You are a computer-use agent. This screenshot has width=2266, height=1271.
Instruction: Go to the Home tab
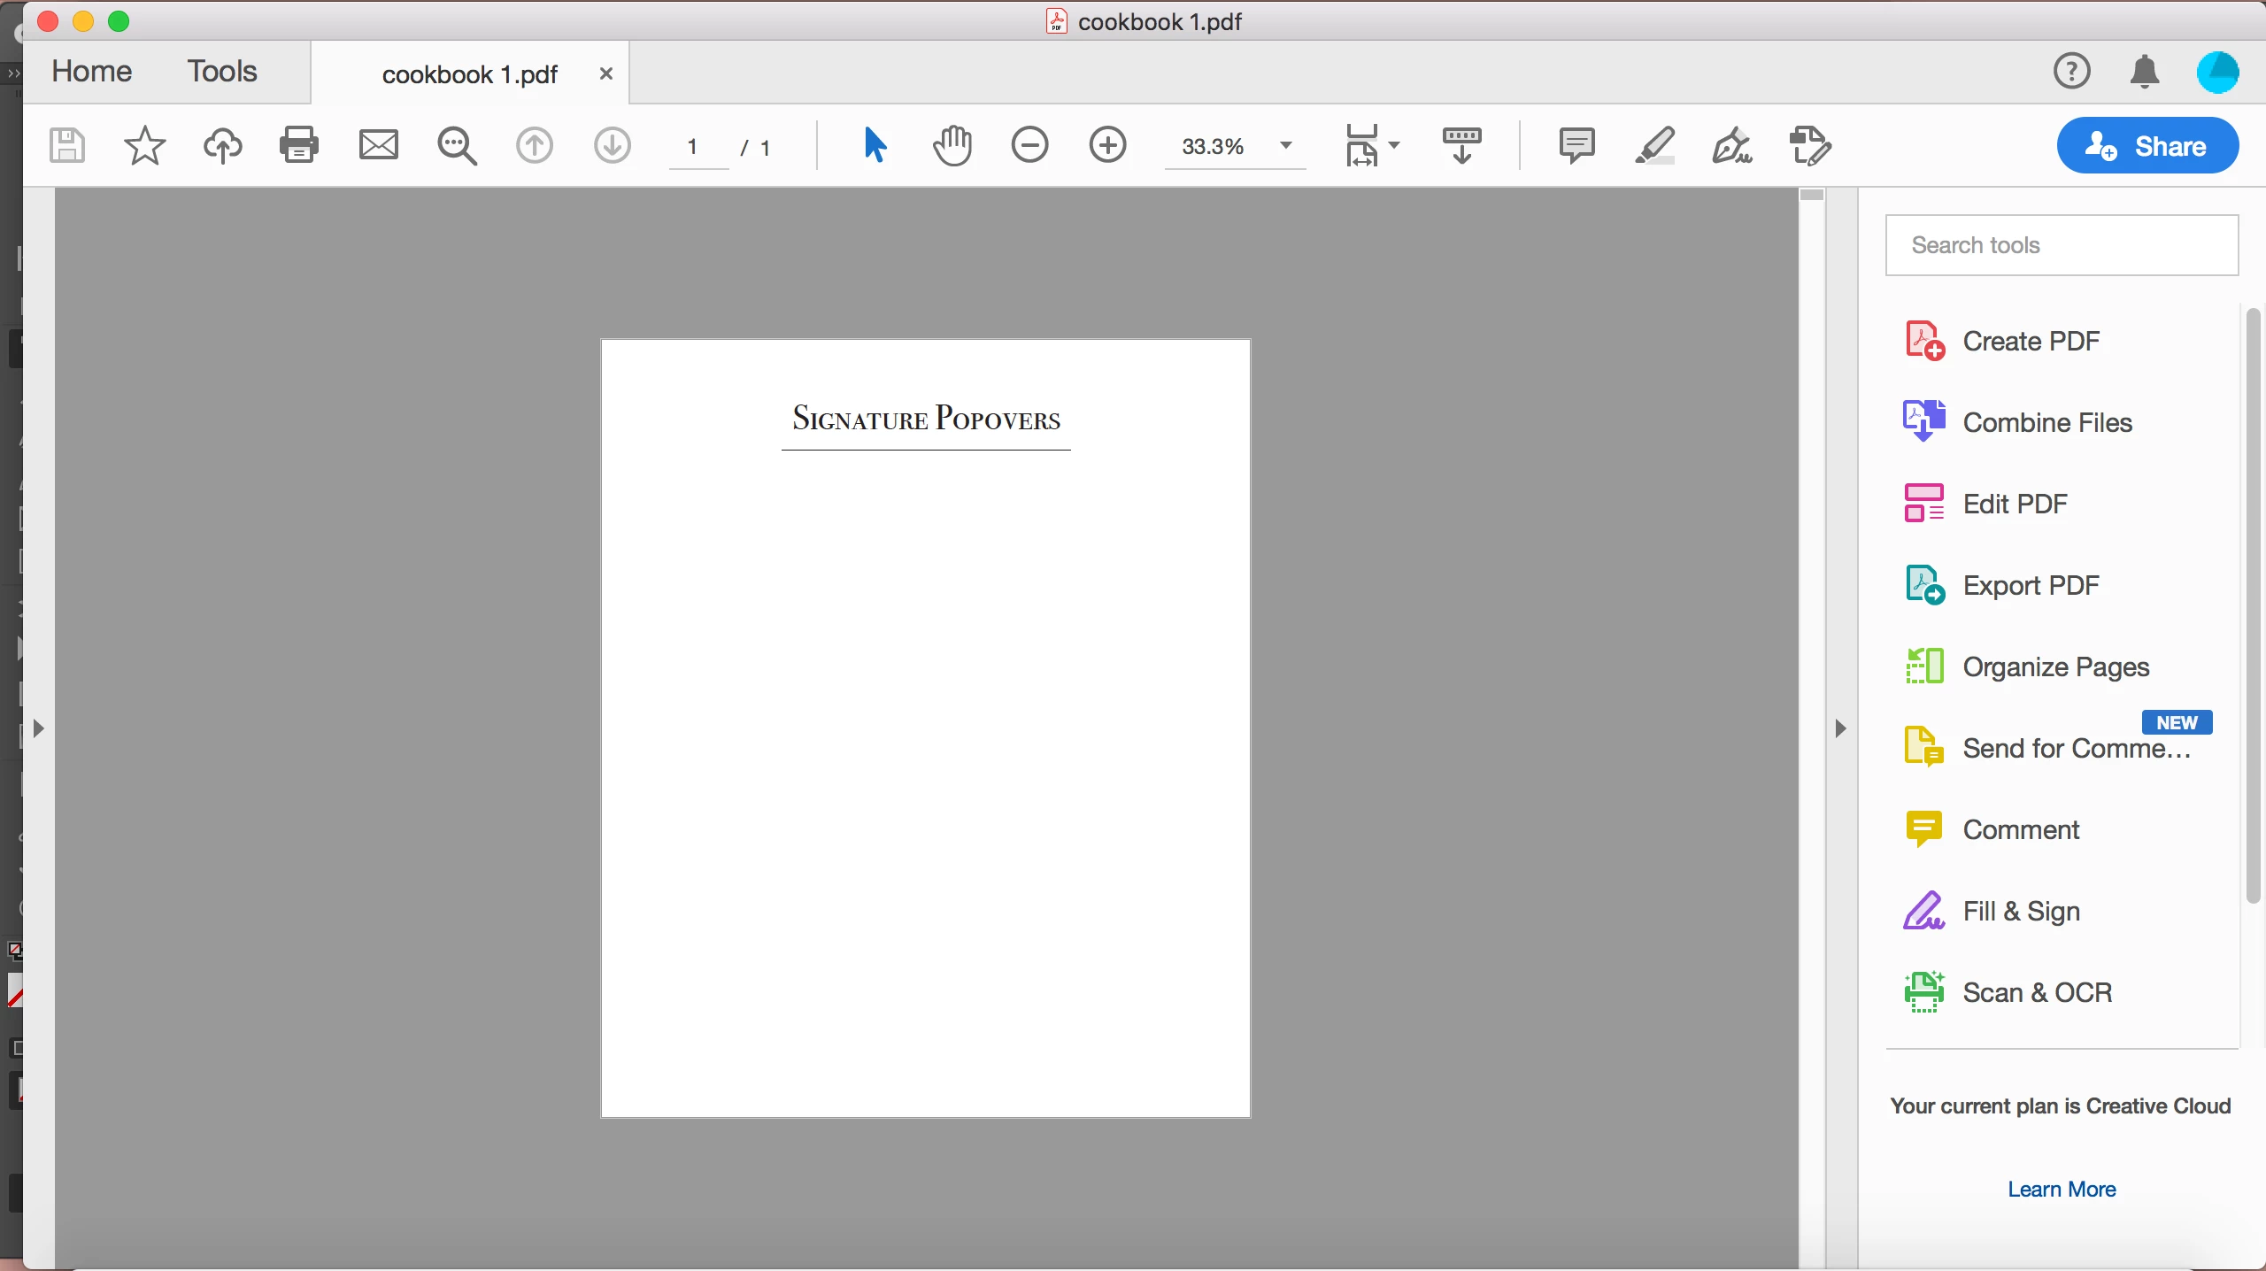tap(91, 71)
